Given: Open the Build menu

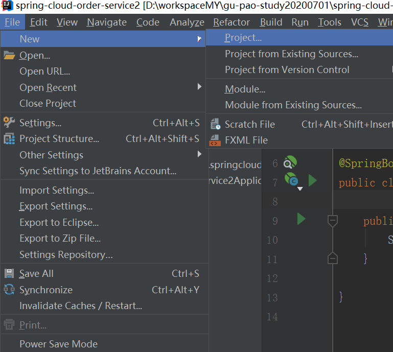Looking at the screenshot, I should coord(271,22).
